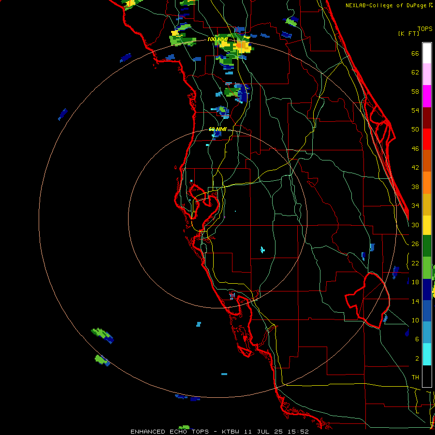Image resolution: width=435 pixels, height=435 pixels.
Task: Click the 50 NMI range ring label
Action: click(217, 129)
